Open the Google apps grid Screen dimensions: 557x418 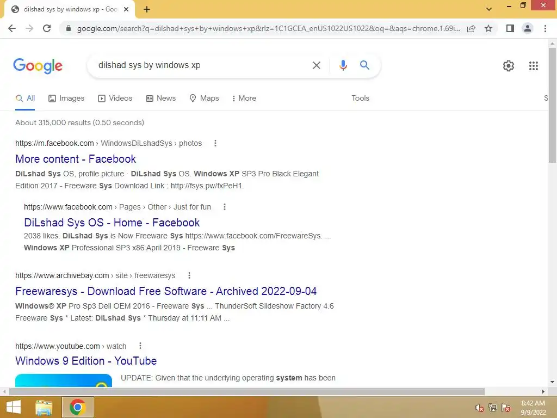tap(533, 66)
